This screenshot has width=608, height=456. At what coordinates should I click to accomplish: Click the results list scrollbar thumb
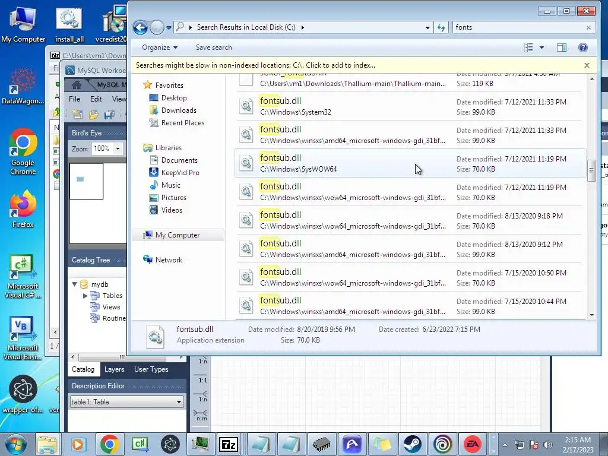592,170
